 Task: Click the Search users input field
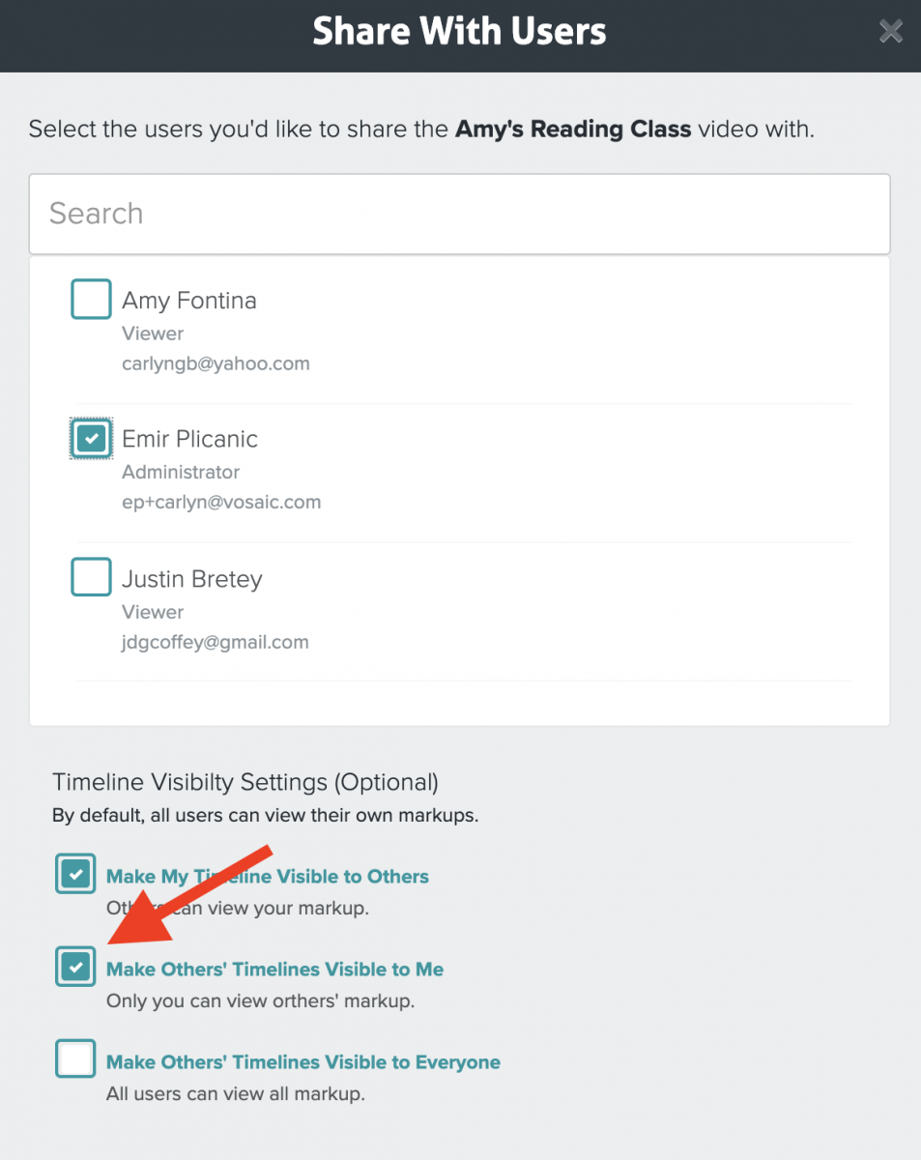(x=459, y=214)
